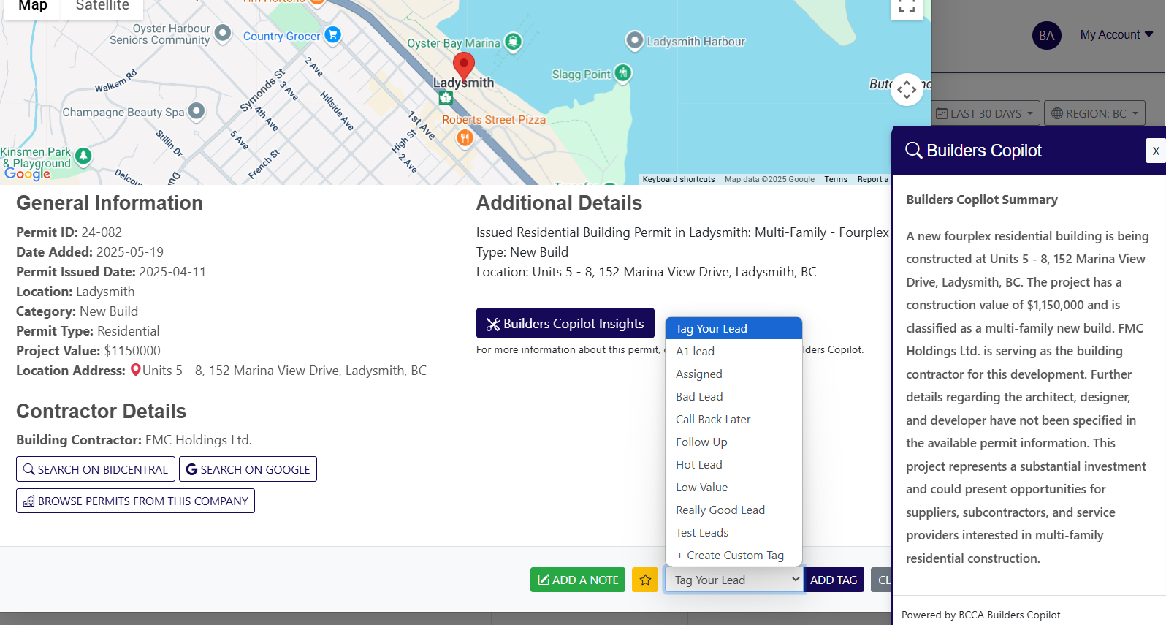Screen dimensions: 1166x625
Task: Click the Ladysmith Harbour map marker
Action: click(635, 40)
